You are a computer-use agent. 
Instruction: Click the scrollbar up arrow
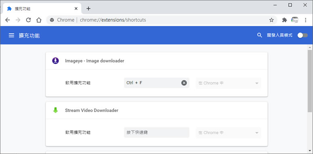pyautogui.click(x=310, y=47)
